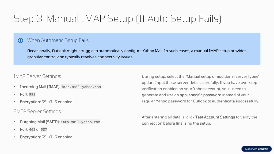Click the port number 465
Viewport: 274px width, 154px height.
(32, 129)
